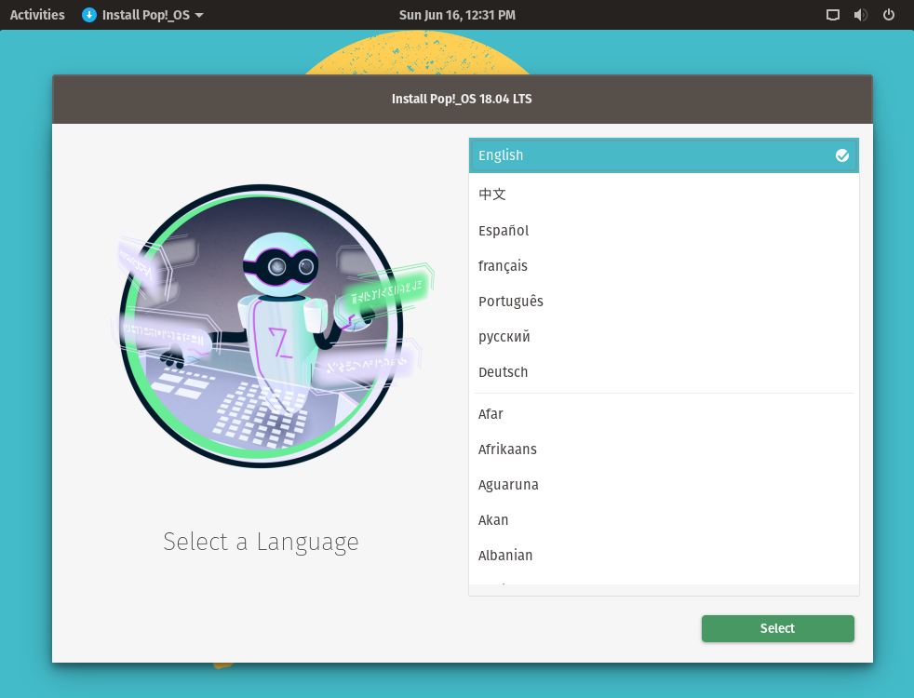This screenshot has width=914, height=698.
Task: Click the volume speaker icon
Action: click(x=860, y=15)
